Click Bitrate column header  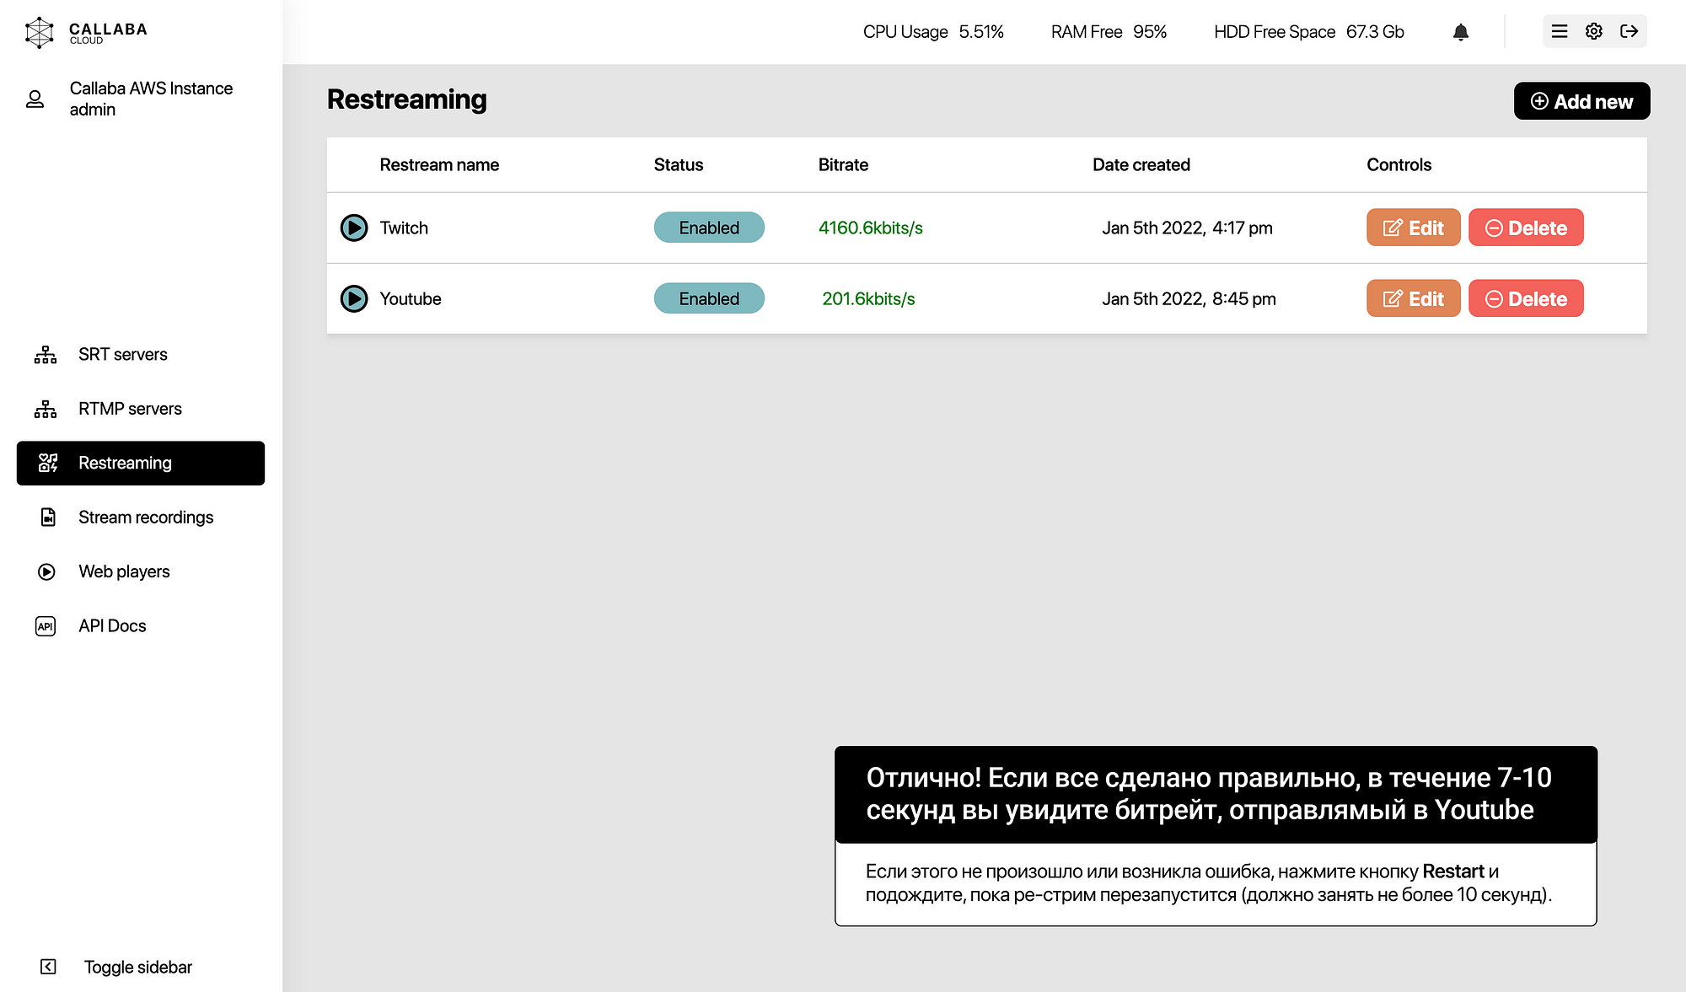point(843,164)
